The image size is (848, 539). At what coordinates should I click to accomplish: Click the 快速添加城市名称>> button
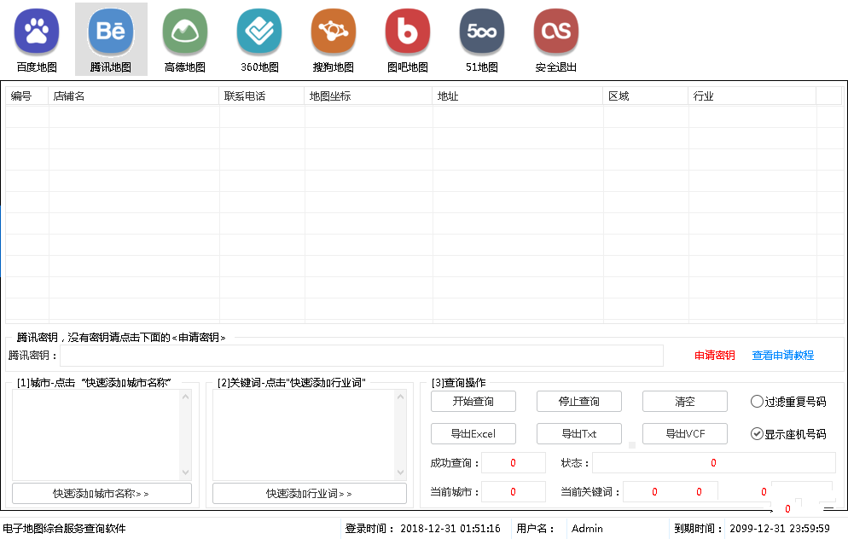pos(102,494)
